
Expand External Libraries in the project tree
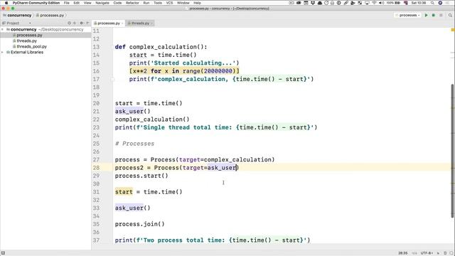click(3, 52)
